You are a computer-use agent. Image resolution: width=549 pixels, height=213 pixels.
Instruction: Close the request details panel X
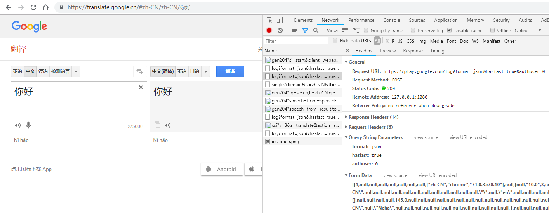pos(347,50)
